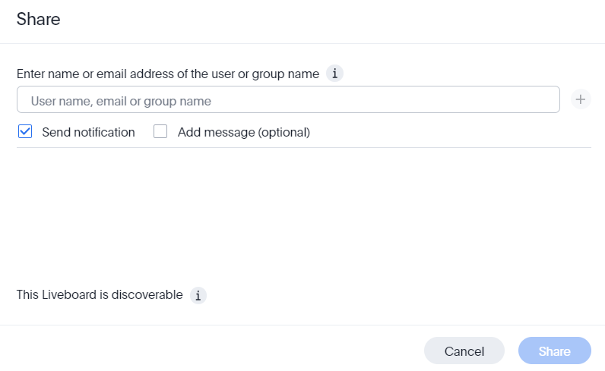Click the info icon next to Liveboard discoverable

click(x=198, y=295)
